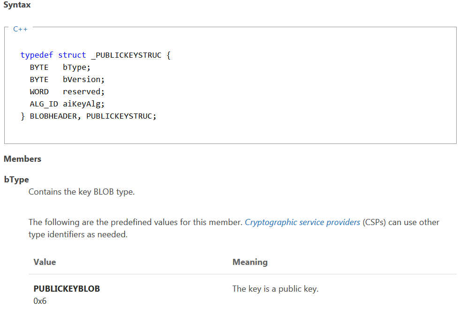Click the PUBLICKEYBLOB table entry

click(67, 289)
